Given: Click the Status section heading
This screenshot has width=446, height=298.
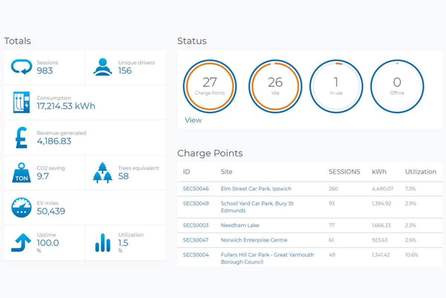Looking at the screenshot, I should coord(192,41).
